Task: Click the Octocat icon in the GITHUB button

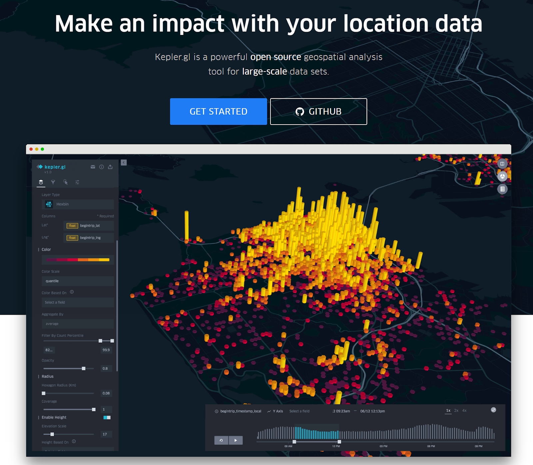Action: coord(300,112)
